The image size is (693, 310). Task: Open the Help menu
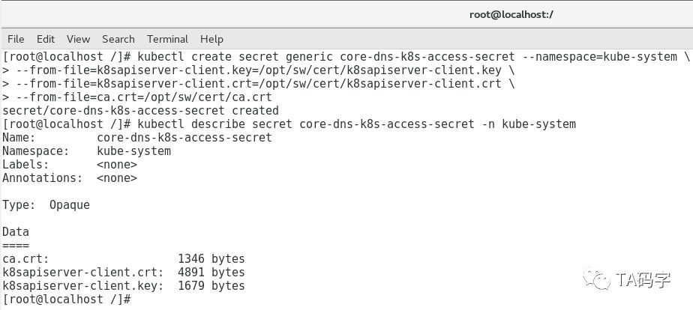211,39
